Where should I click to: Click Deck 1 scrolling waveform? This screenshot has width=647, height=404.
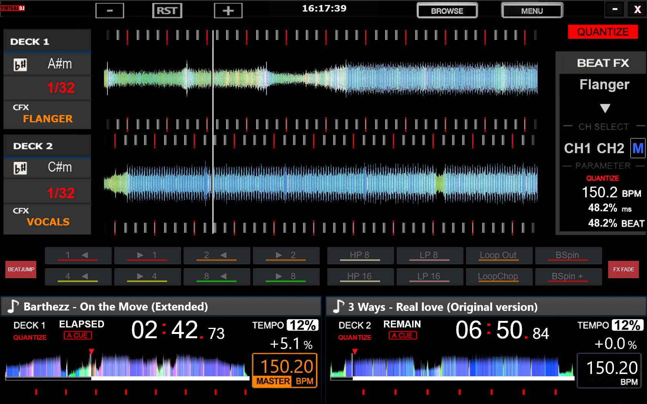321,79
